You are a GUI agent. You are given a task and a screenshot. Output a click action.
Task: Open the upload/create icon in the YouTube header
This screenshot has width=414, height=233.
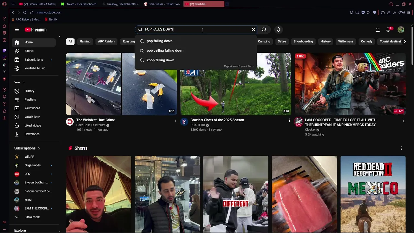coord(378,29)
